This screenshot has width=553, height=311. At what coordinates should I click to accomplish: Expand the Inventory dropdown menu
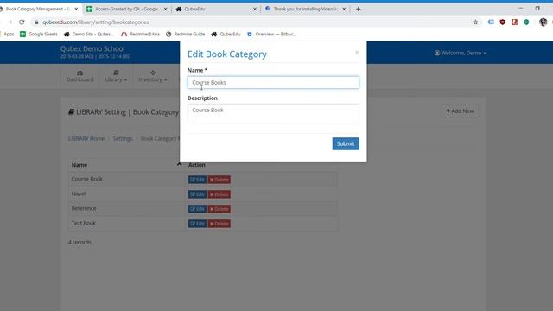(153, 76)
